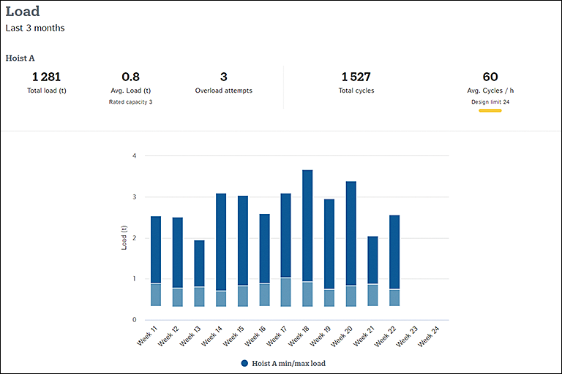Viewport: 562px width, 374px height.
Task: Open the Last 3 months period label
Action: [x=35, y=28]
